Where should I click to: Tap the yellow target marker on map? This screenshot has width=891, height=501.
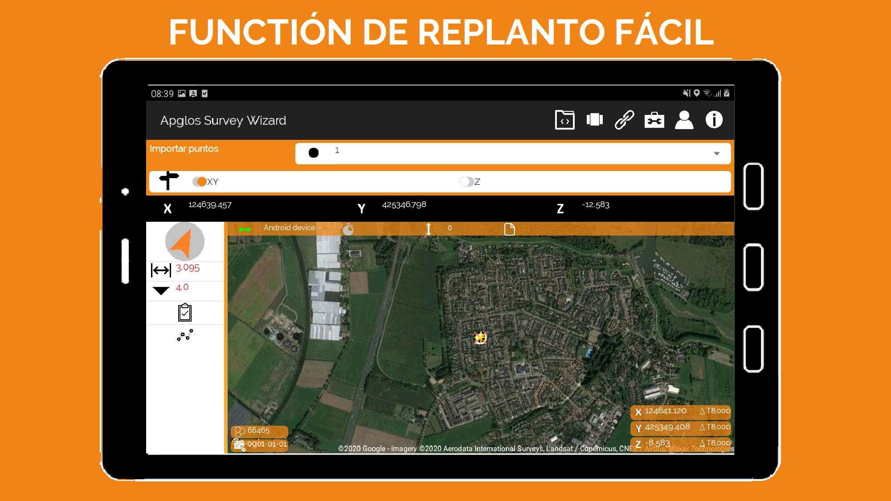click(480, 338)
